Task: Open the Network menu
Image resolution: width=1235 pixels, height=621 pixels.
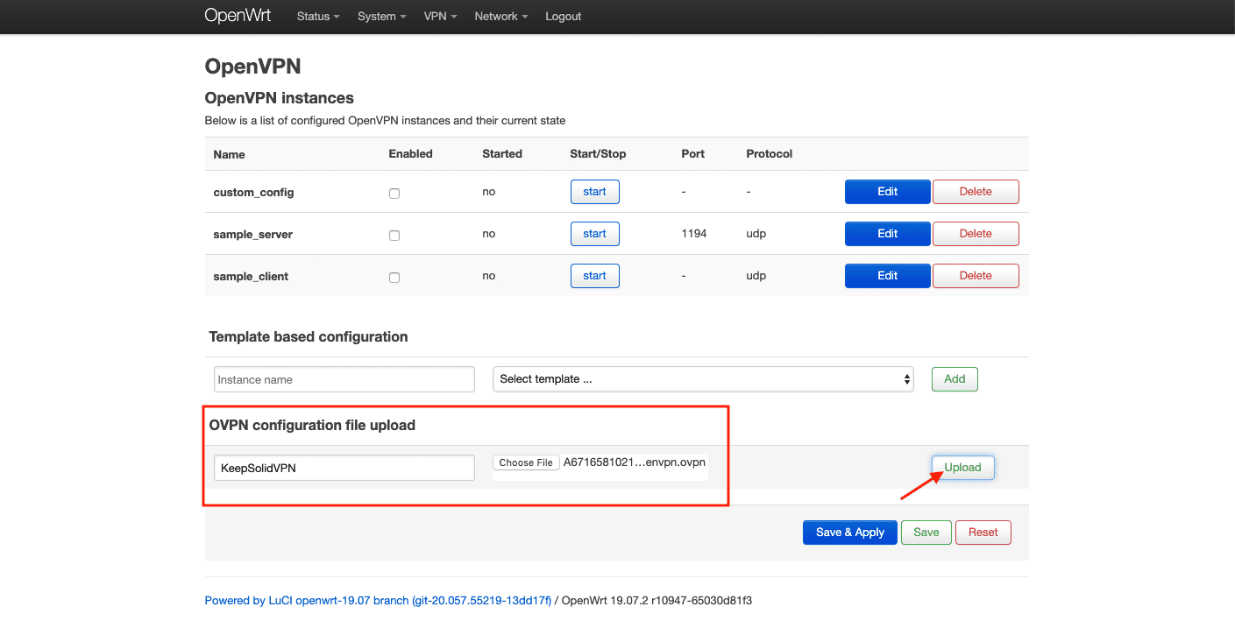Action: [x=500, y=17]
